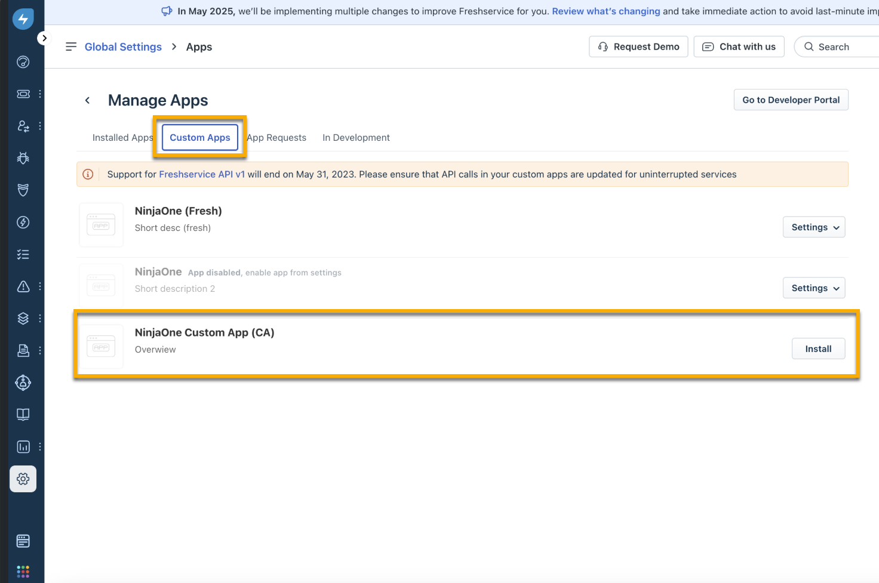This screenshot has height=583, width=879.
Task: Open the Problems bug icon in sidebar
Action: [x=23, y=158]
